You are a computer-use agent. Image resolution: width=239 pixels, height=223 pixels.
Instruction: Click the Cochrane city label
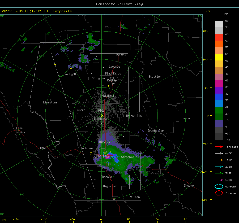pyautogui.click(x=87, y=148)
